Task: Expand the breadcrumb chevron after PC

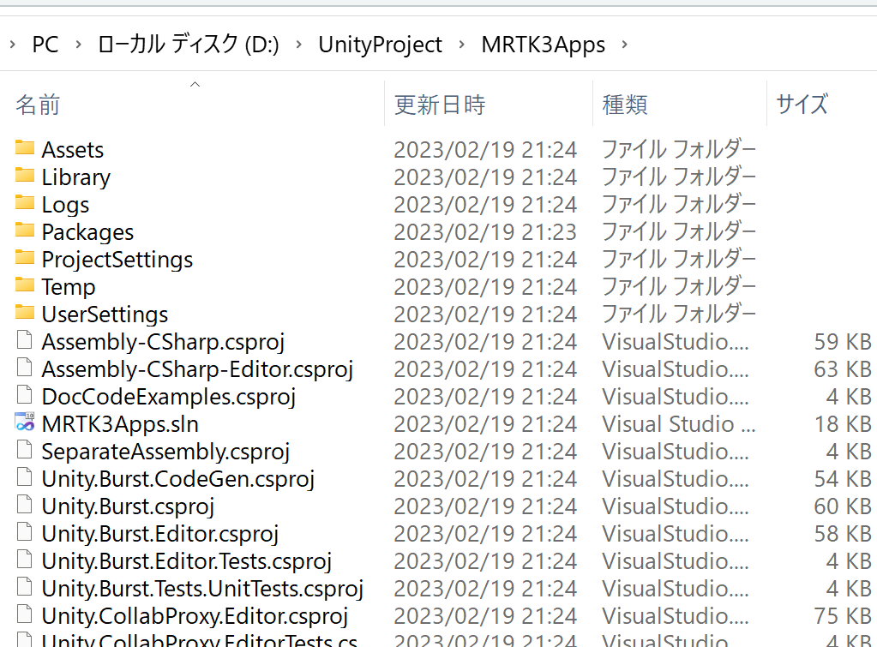Action: pos(78,45)
